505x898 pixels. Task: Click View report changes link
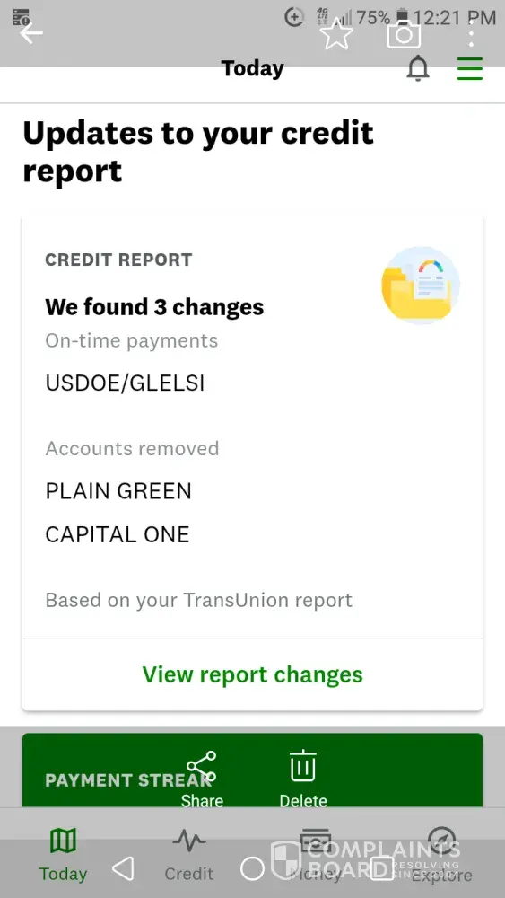(x=252, y=674)
